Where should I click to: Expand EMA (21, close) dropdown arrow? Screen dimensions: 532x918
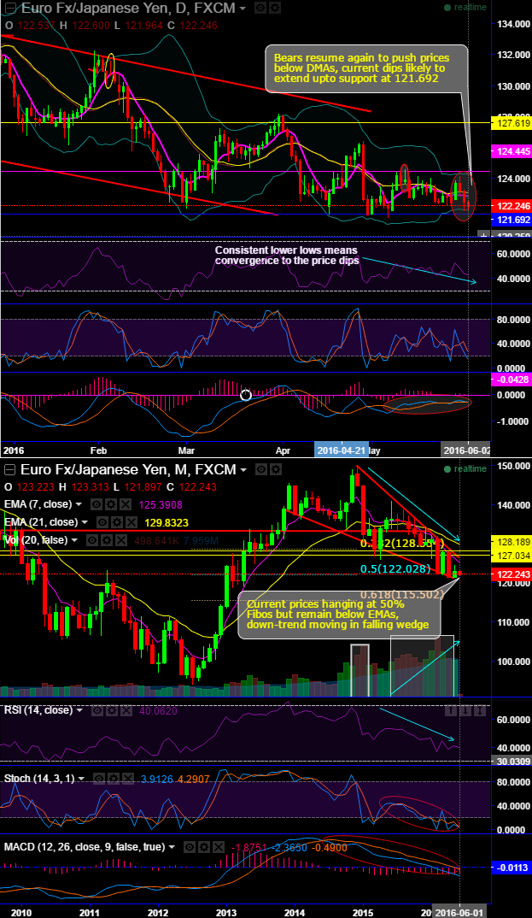(x=85, y=522)
